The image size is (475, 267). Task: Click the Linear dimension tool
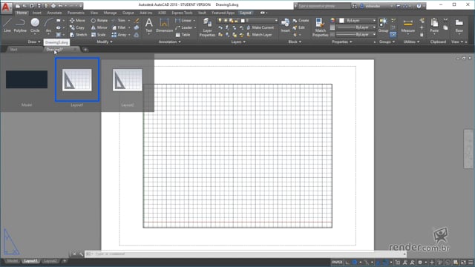[x=183, y=20]
